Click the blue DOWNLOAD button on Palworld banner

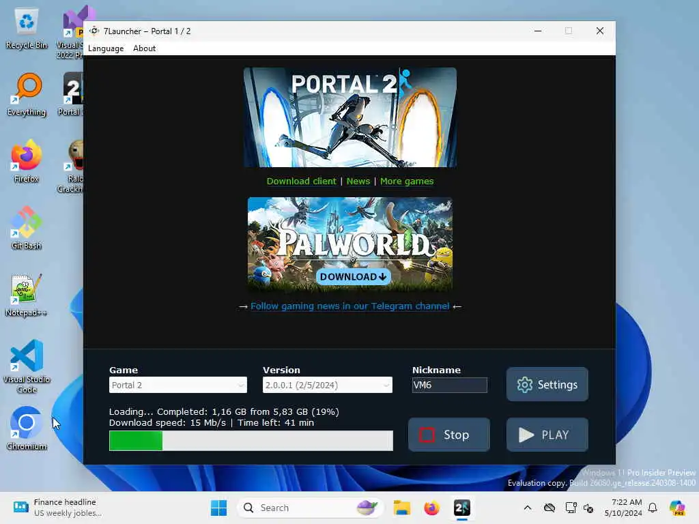pyautogui.click(x=353, y=277)
